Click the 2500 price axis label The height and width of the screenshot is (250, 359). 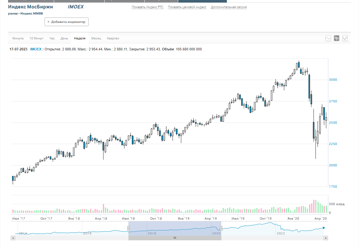point(333,123)
